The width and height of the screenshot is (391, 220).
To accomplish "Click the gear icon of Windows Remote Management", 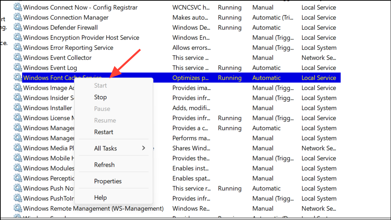I will (x=18, y=208).
